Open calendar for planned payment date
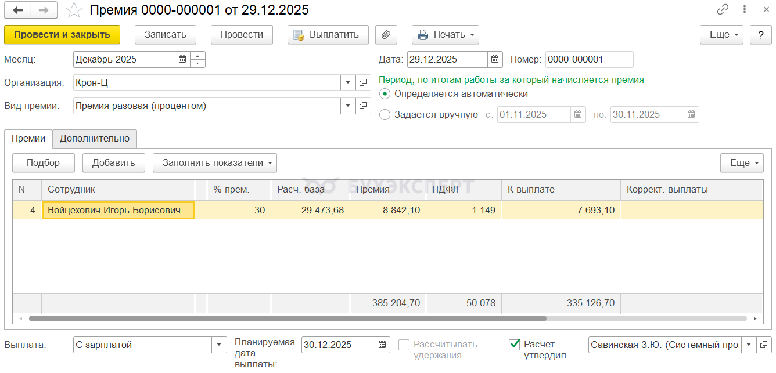Image resolution: width=776 pixels, height=373 pixels. coord(383,345)
